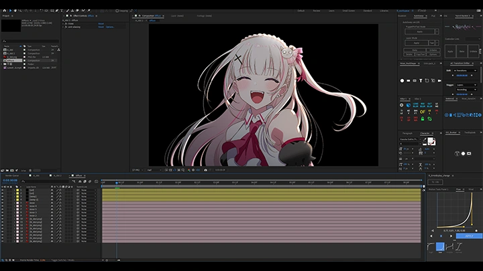The width and height of the screenshot is (483, 271).
Task: Click the timeline Motion Blur enable icon
Action: click(x=90, y=181)
